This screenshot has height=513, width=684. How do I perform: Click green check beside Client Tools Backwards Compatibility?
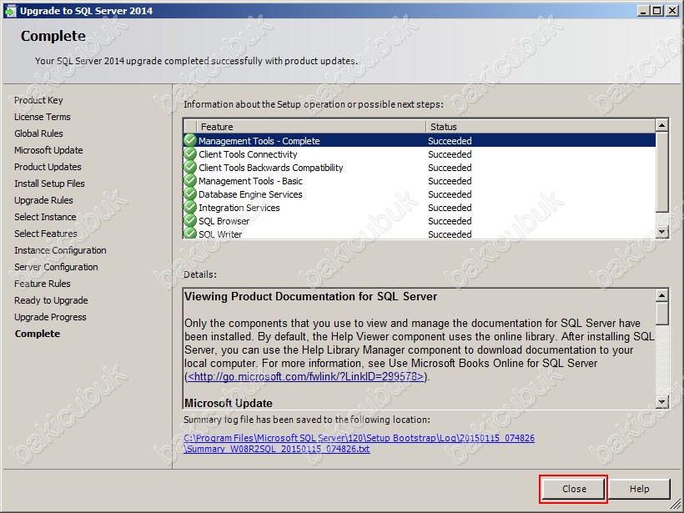(x=190, y=168)
